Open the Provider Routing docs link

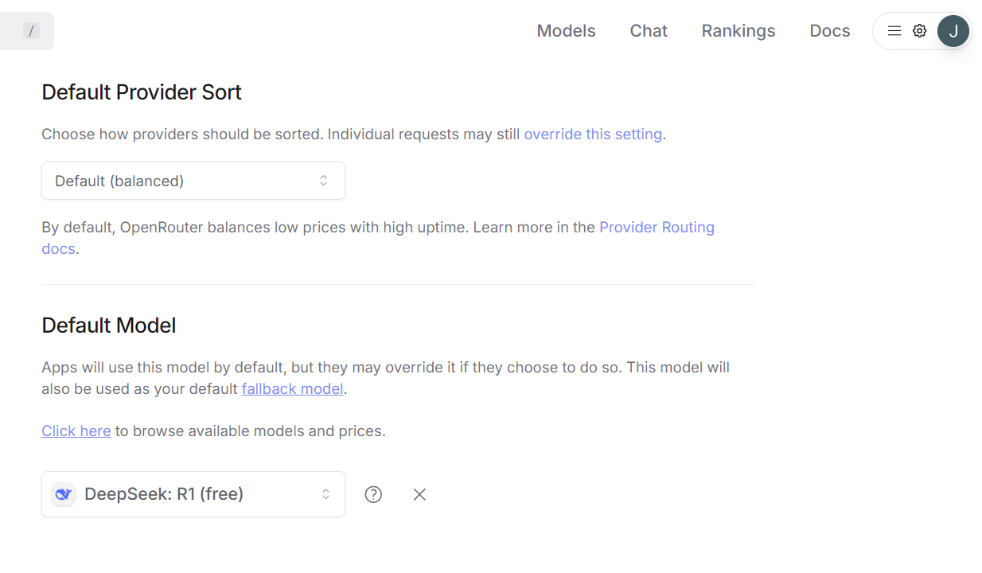coord(657,228)
